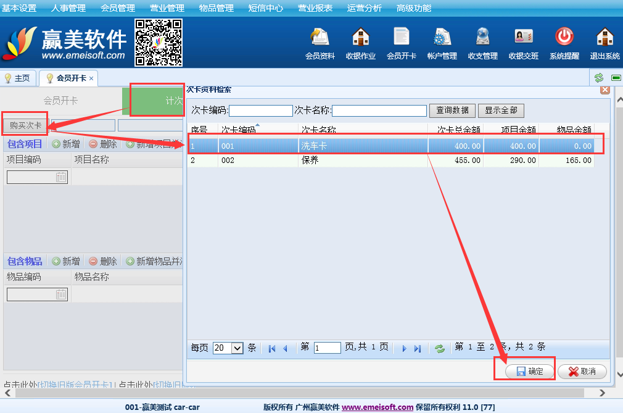
Task: Go to the last page in pagination
Action: pos(418,348)
